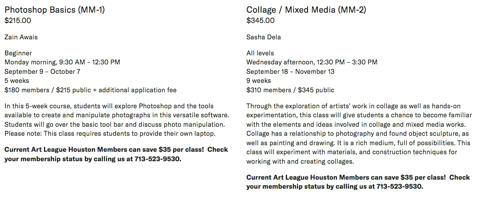Image resolution: width=477 pixels, height=201 pixels.
Task: Click the All levels label
Action: [260, 53]
